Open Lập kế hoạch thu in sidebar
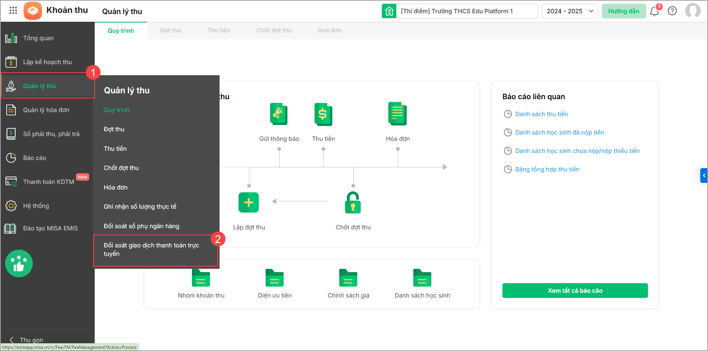This screenshot has width=708, height=351. tap(48, 62)
